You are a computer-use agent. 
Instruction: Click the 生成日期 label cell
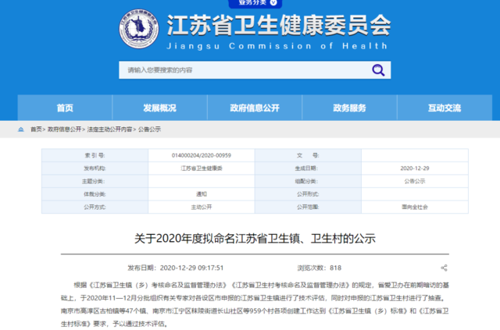pos(308,169)
